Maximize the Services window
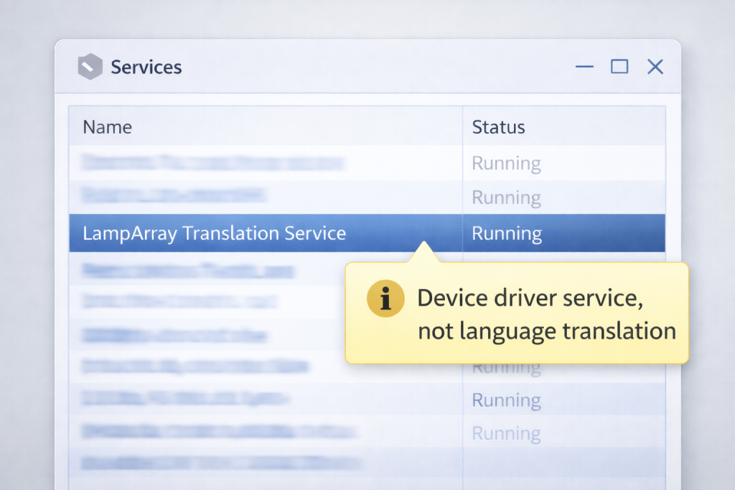Image resolution: width=735 pixels, height=490 pixels. pyautogui.click(x=619, y=66)
